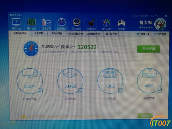Open the 论坛 forum link
This screenshot has width=172, height=129.
click(135, 16)
